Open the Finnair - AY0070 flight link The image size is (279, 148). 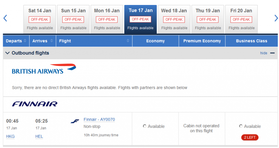click(x=99, y=120)
